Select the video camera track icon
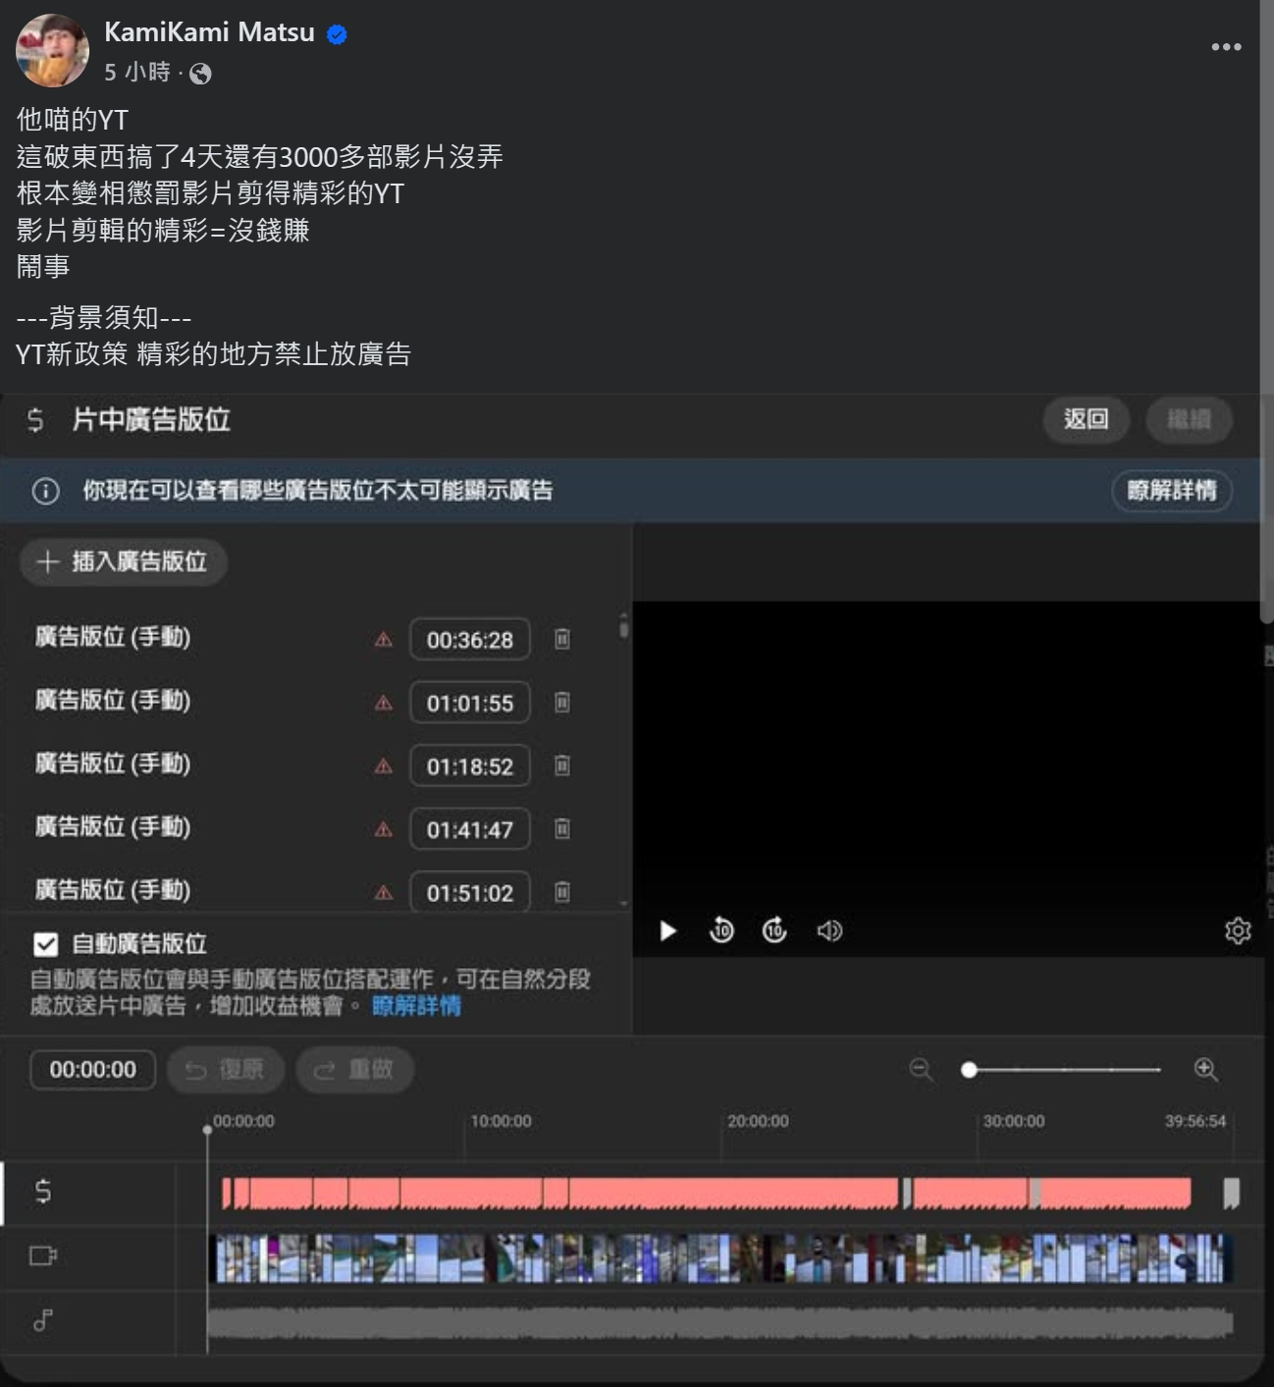Image resolution: width=1274 pixels, height=1387 pixels. pos(43,1256)
